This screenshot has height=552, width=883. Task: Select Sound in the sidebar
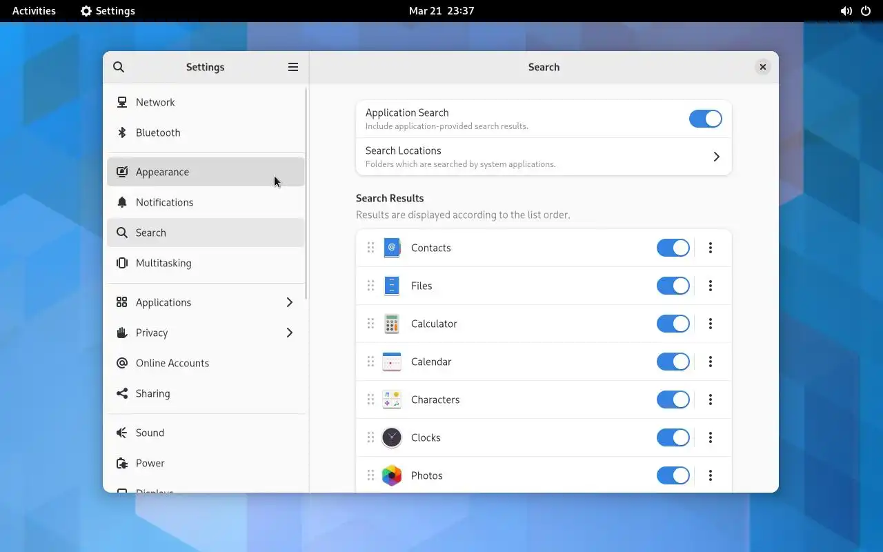(x=206, y=433)
